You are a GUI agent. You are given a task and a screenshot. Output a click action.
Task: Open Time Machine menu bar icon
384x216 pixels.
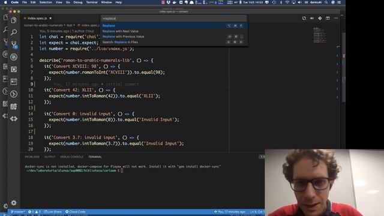click(x=274, y=2)
